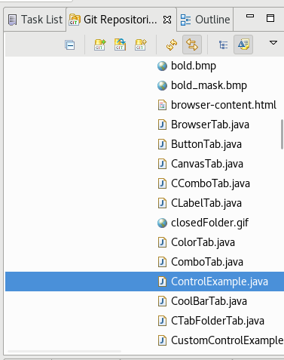Toggle display of latest branch commit
The width and height of the screenshot is (284, 360).
coord(243,45)
